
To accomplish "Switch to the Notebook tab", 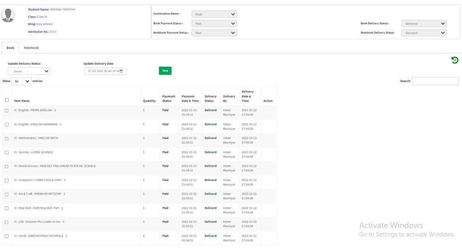I will pyautogui.click(x=31, y=48).
